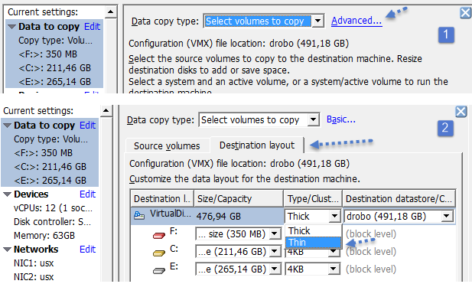The height and width of the screenshot is (284, 472).
Task: Click the red F: volume icon
Action: click(158, 235)
